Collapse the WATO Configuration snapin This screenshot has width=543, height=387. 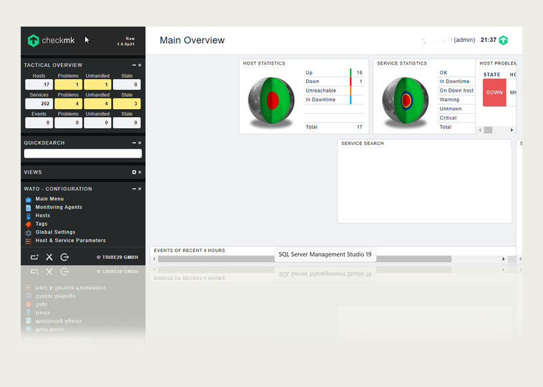tap(134, 189)
